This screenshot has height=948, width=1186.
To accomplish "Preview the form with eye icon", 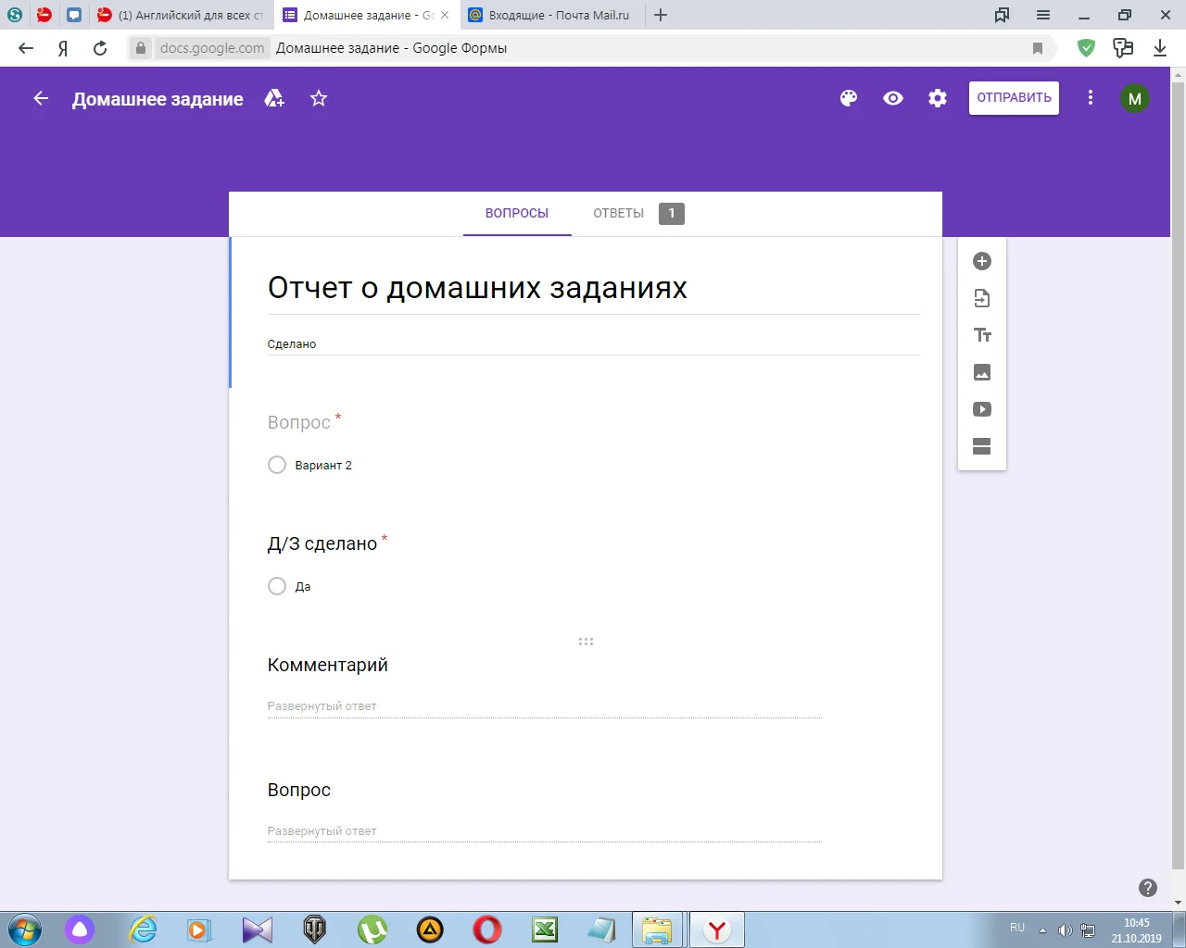I will coord(893,98).
